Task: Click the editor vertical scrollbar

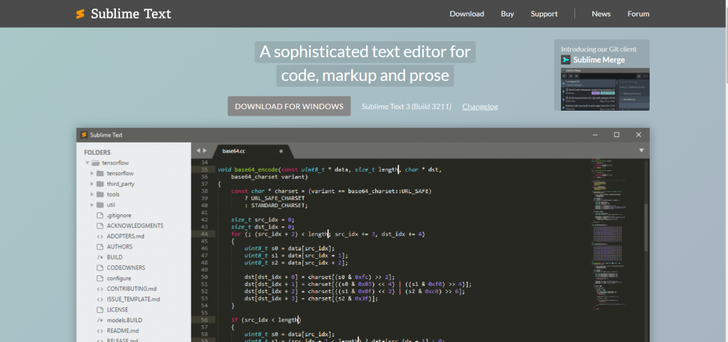Action: coord(646,227)
